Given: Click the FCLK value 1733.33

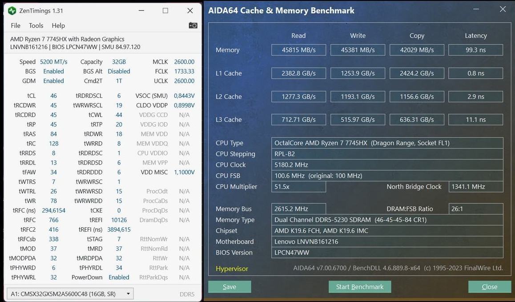Looking at the screenshot, I should click(184, 71).
